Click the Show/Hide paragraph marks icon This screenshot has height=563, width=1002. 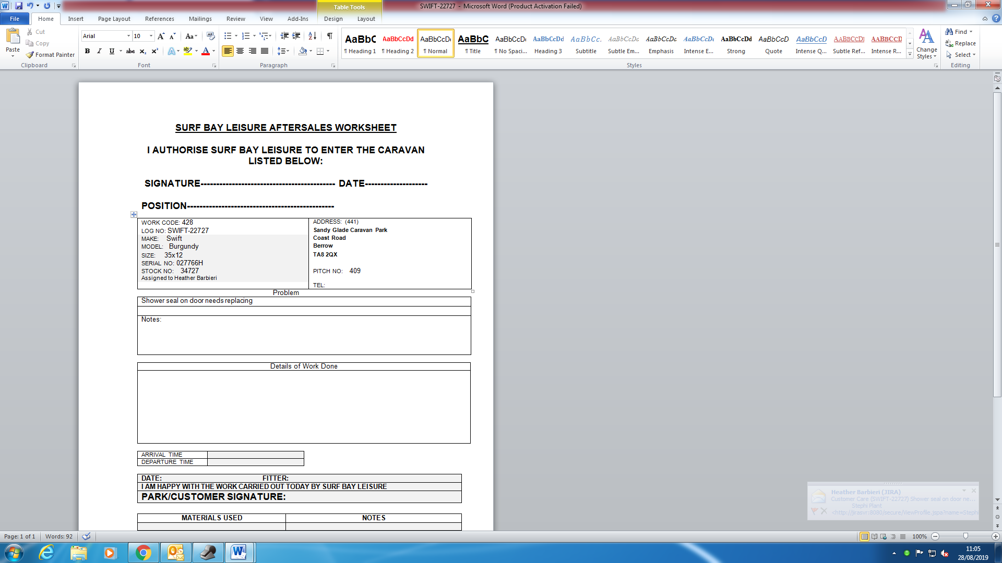tap(329, 36)
